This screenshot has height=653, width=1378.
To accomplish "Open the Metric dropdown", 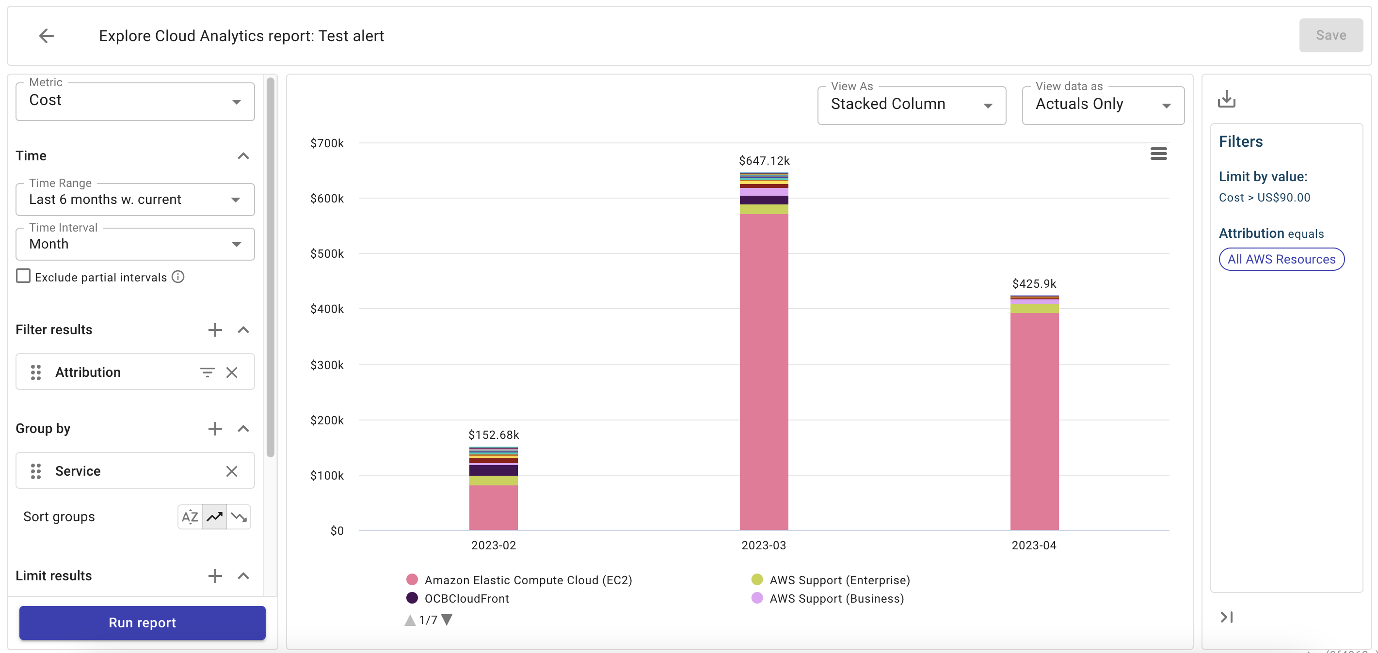I will coord(135,101).
